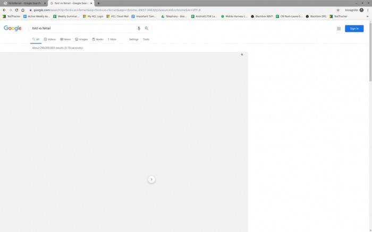This screenshot has width=372, height=232.
Task: Switch to the Videos results tab
Action: pos(49,39)
